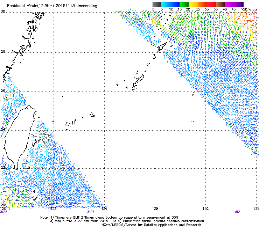259x227 pixels.
Task: Click the latitude label '26' on left axis
Action: pyautogui.click(x=3, y=91)
